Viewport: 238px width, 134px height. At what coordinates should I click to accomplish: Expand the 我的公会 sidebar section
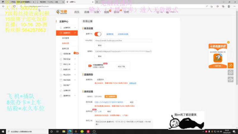tap(75, 64)
